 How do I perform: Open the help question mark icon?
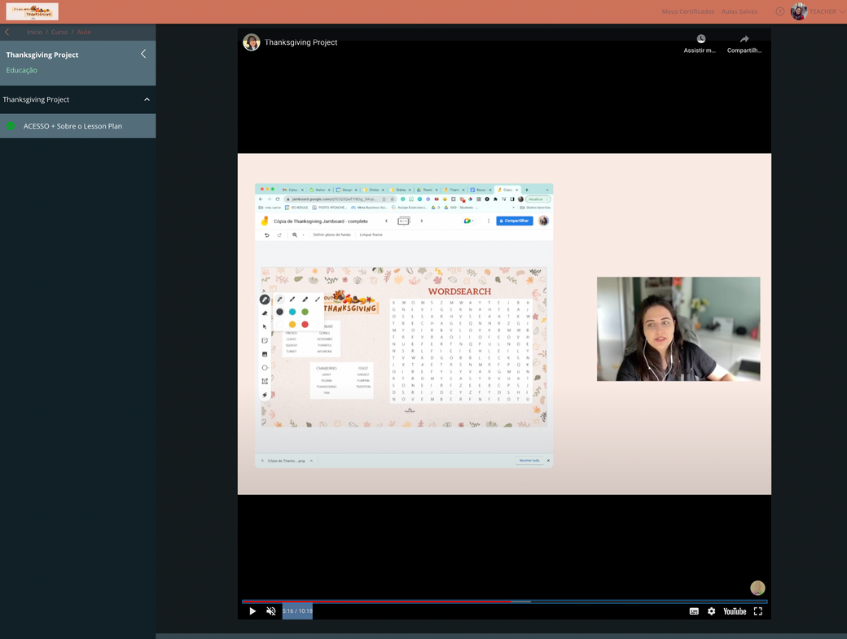point(779,11)
